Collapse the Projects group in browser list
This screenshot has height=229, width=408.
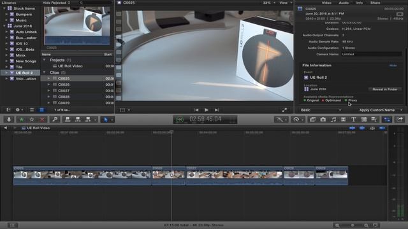(44, 60)
